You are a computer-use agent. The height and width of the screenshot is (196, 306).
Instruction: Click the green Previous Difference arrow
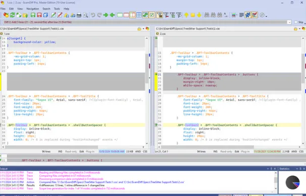[x=112, y=15]
